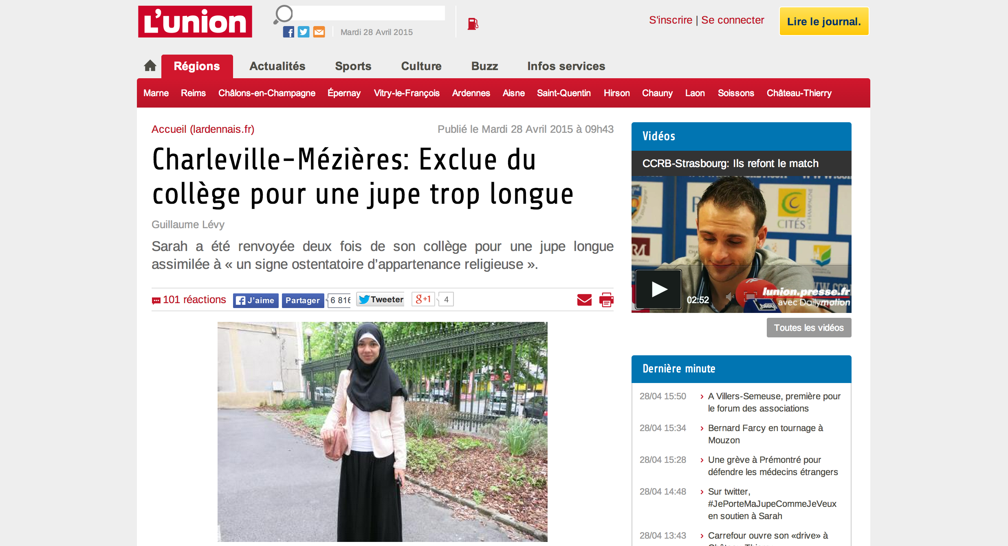Click the magnifying glass search icon
The height and width of the screenshot is (546, 1008).
(x=283, y=15)
